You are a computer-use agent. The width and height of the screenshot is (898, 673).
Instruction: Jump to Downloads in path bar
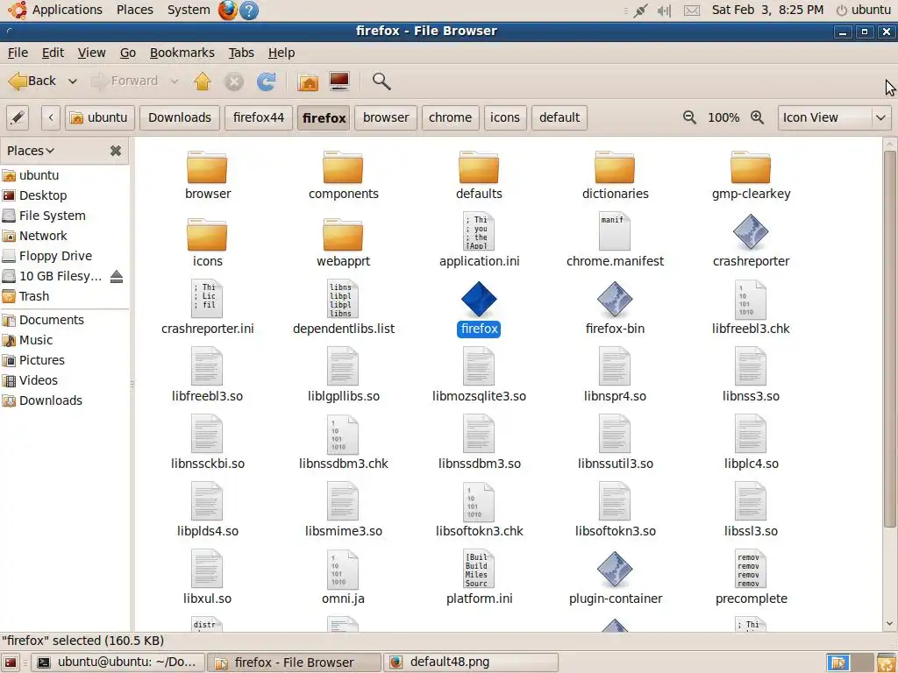coord(180,118)
